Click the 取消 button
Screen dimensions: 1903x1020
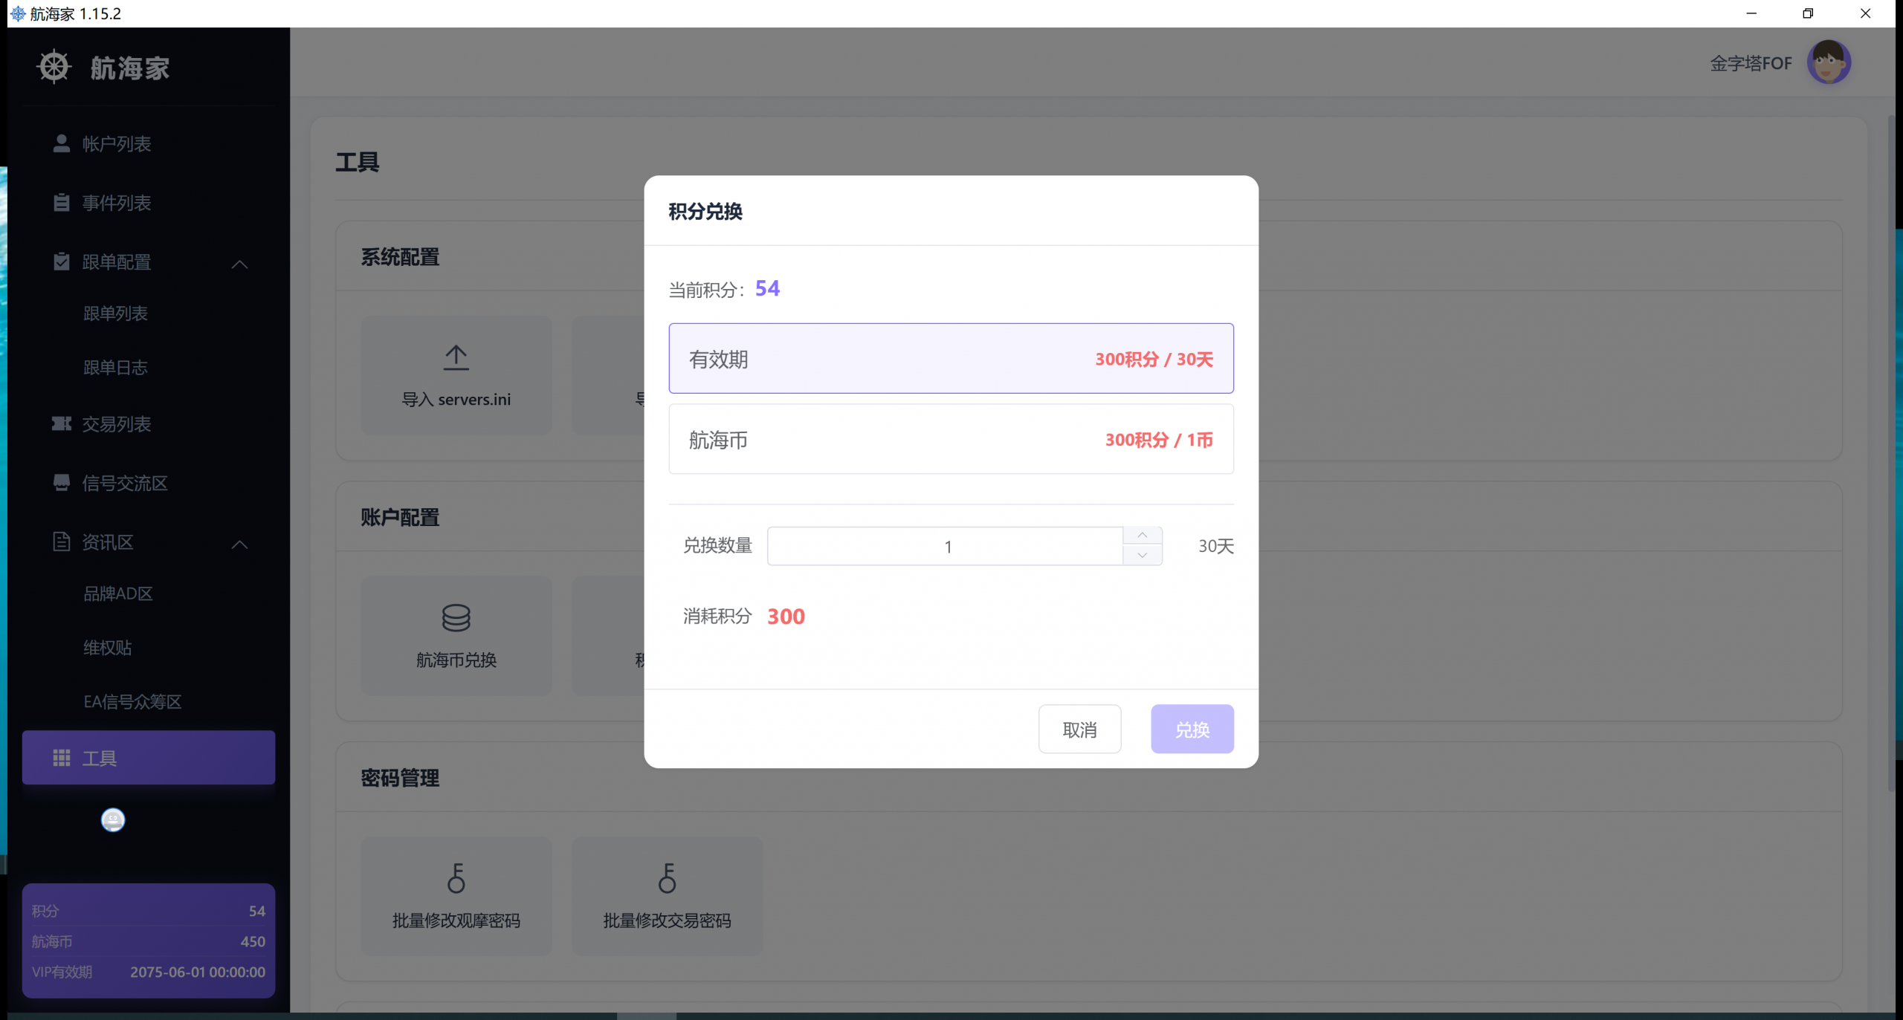(1079, 729)
